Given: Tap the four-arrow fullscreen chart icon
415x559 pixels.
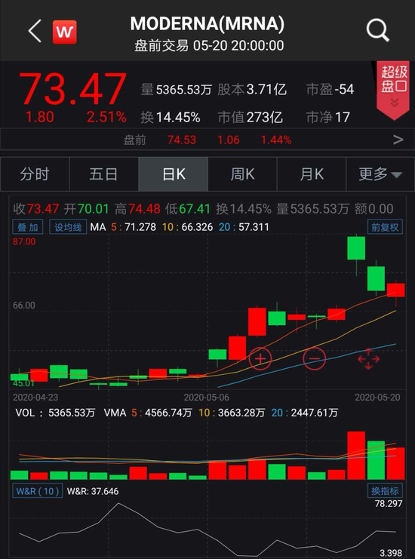Looking at the screenshot, I should [x=368, y=359].
